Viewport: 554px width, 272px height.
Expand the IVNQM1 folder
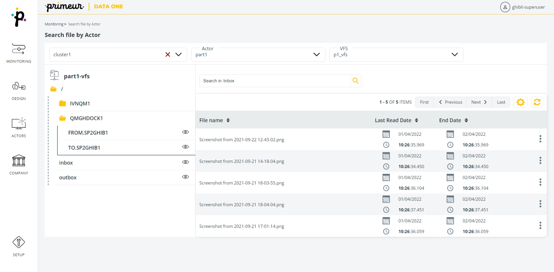click(80, 104)
